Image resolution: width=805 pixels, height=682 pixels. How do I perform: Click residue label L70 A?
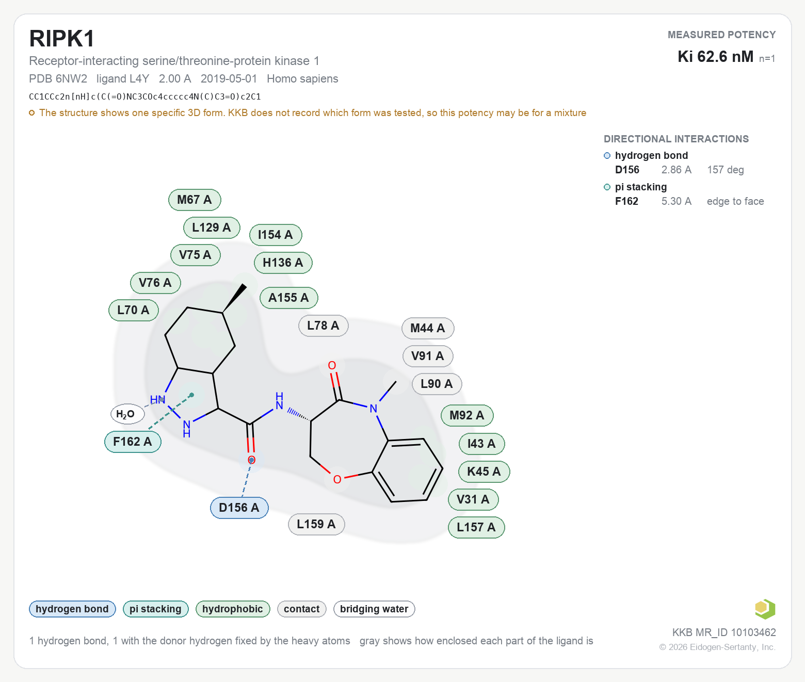click(x=133, y=310)
